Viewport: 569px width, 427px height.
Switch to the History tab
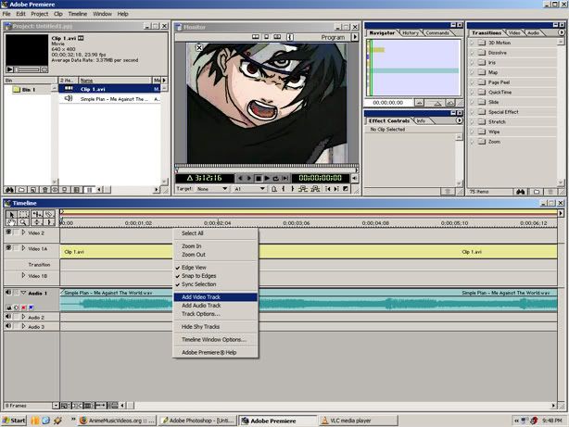tap(411, 32)
